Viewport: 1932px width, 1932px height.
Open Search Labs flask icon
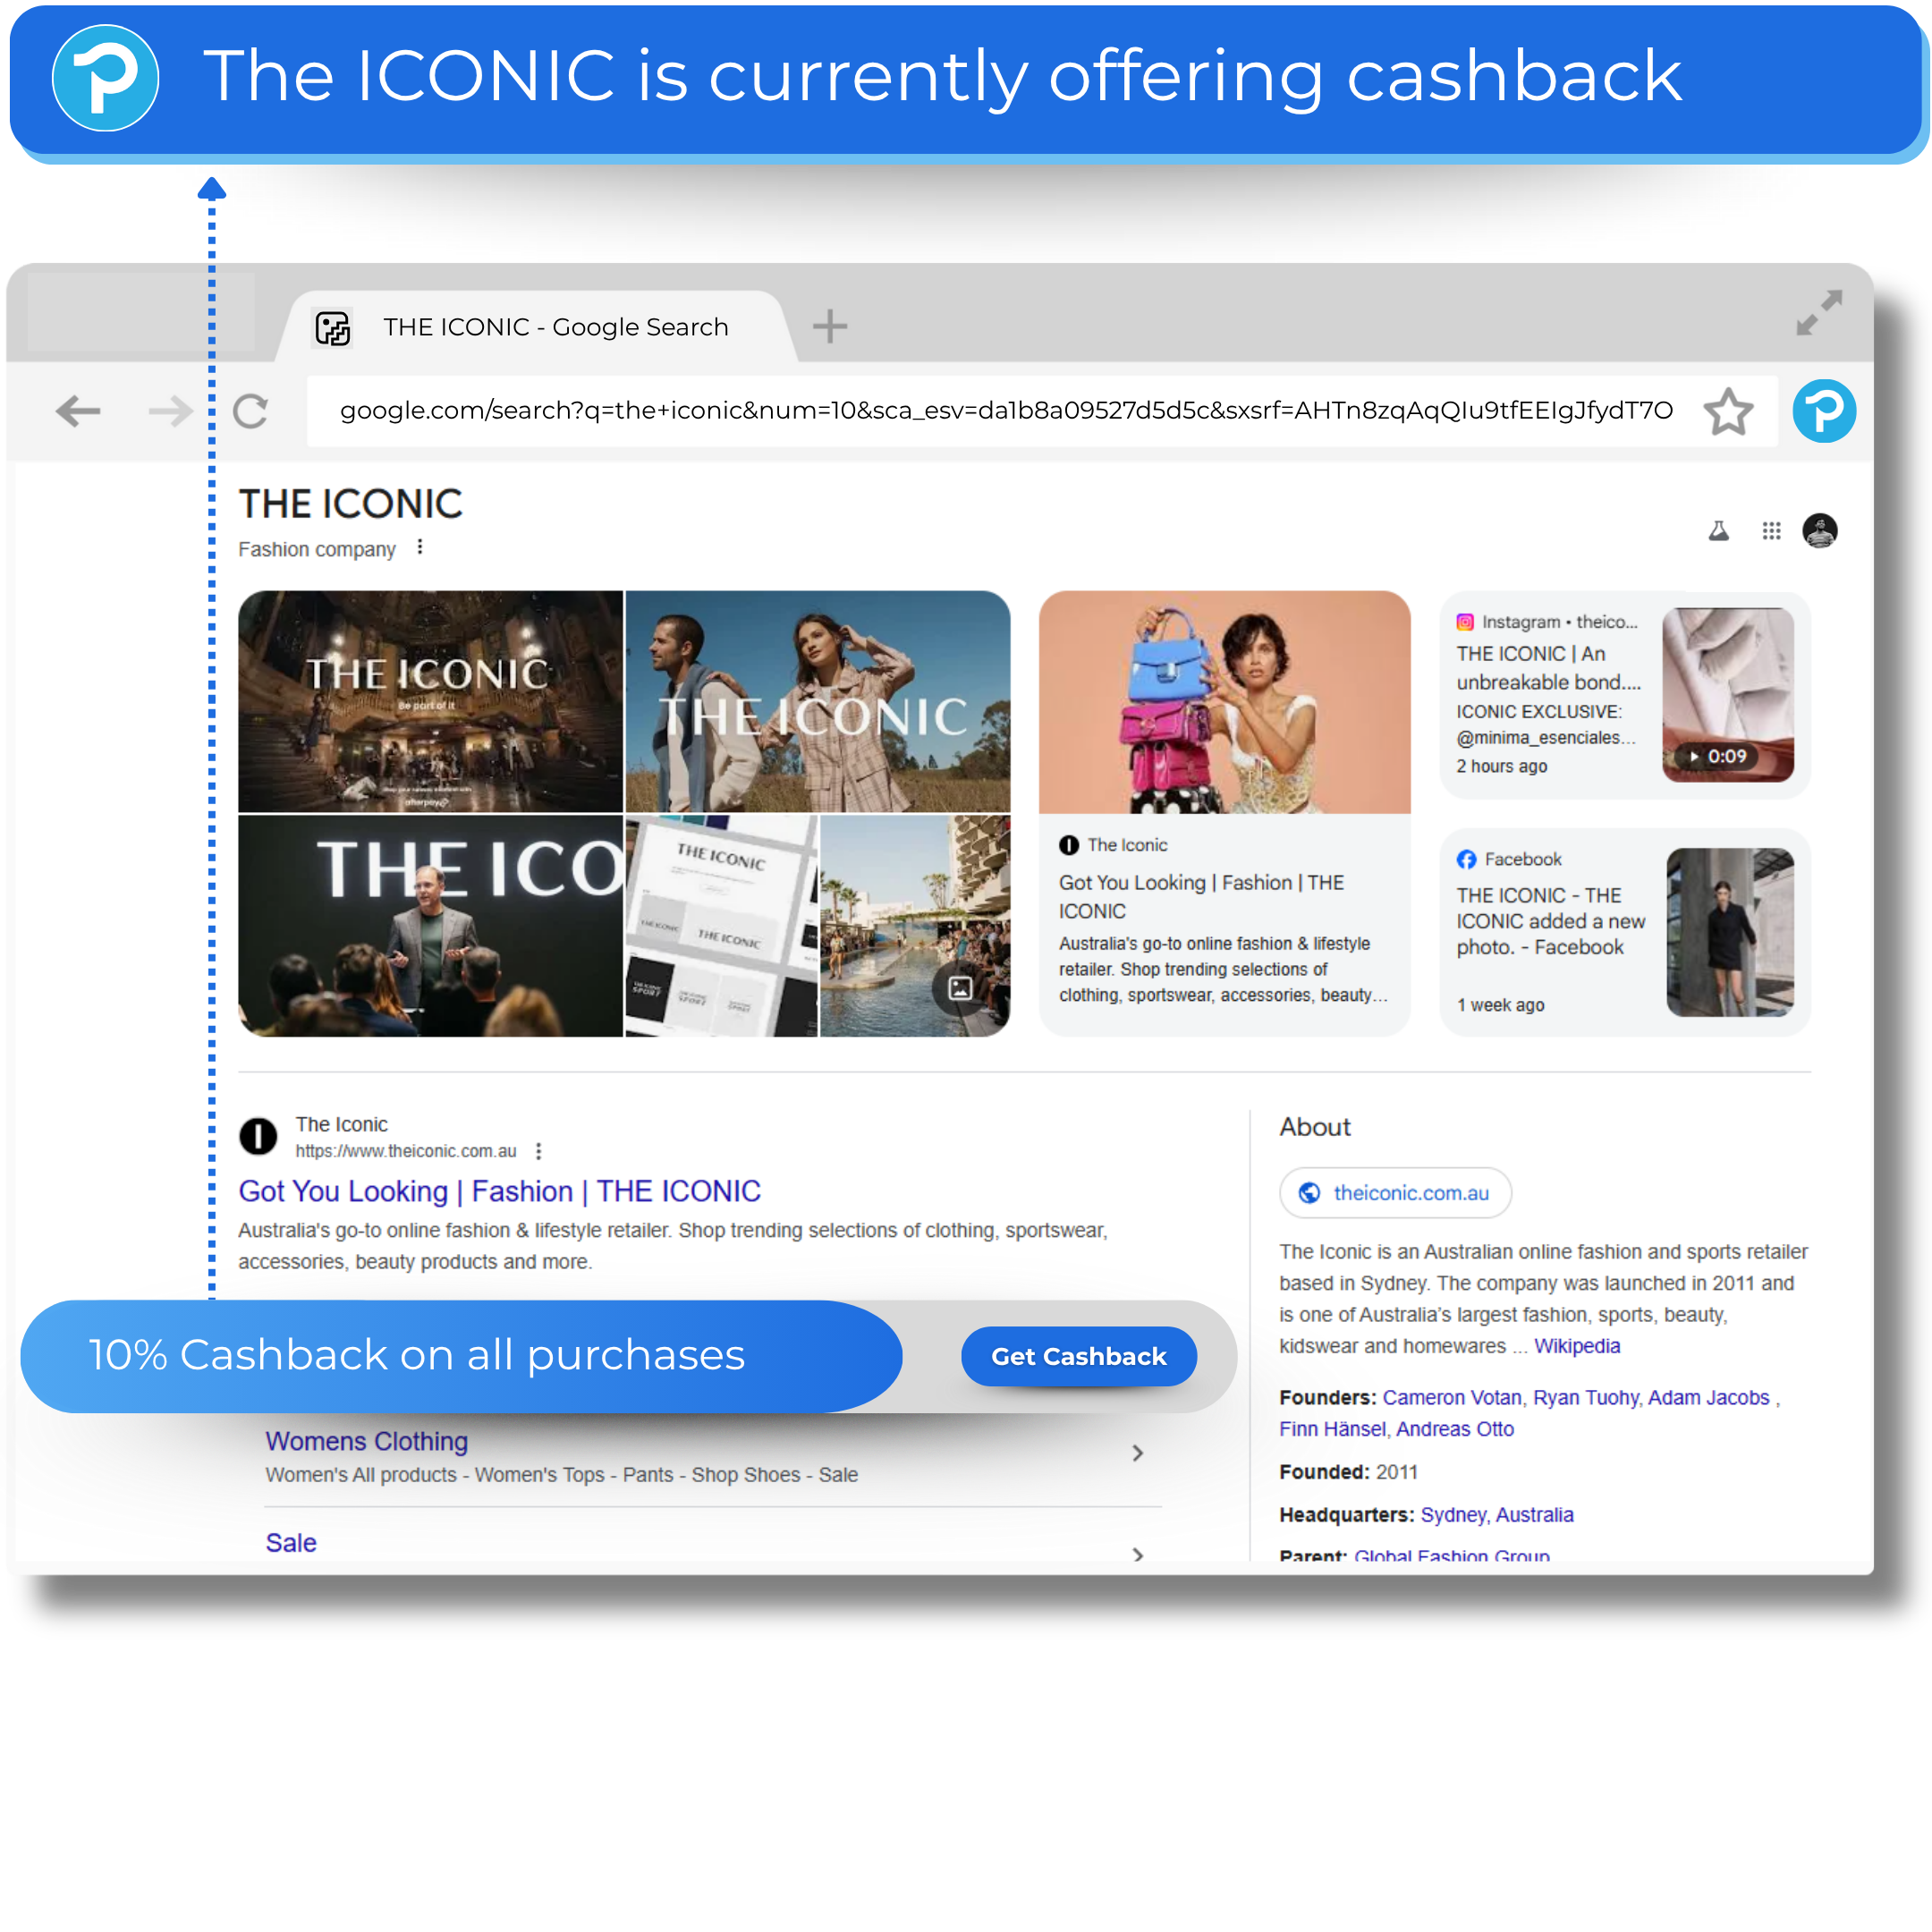(1718, 531)
